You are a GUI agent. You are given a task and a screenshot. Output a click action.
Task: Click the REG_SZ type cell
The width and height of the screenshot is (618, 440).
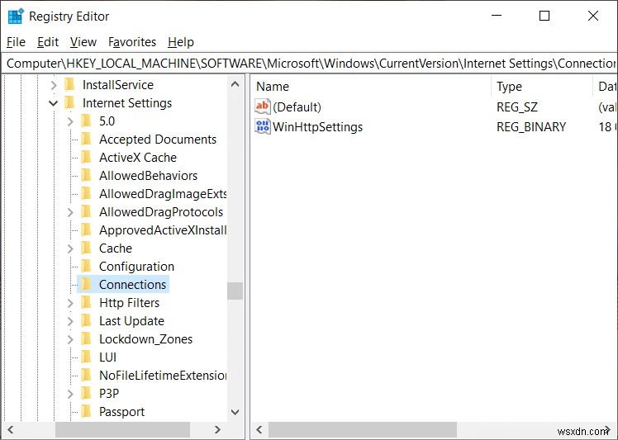[x=516, y=107]
